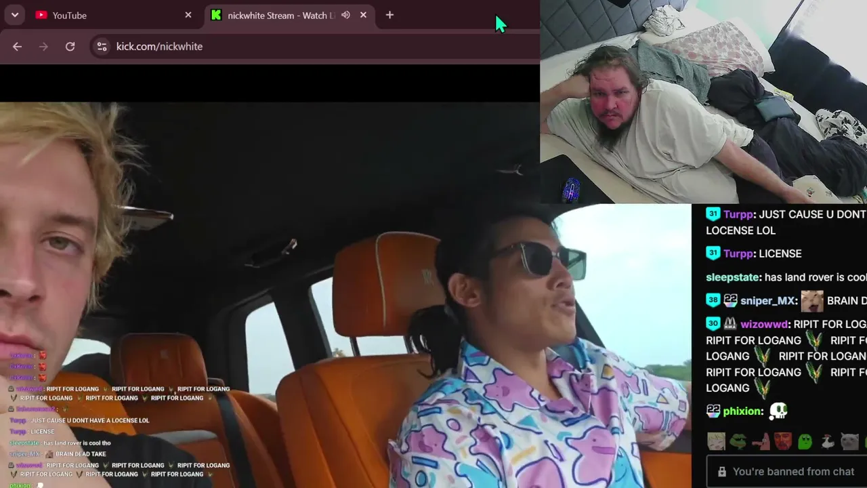Mute the nickwhite Stream tab audio

pos(345,15)
